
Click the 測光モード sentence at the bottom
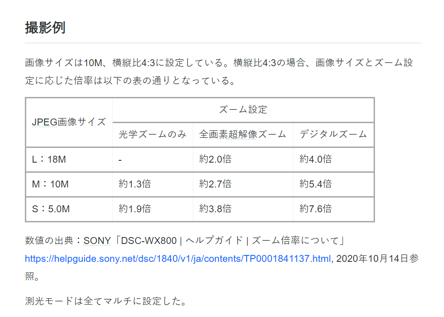pyautogui.click(x=106, y=301)
